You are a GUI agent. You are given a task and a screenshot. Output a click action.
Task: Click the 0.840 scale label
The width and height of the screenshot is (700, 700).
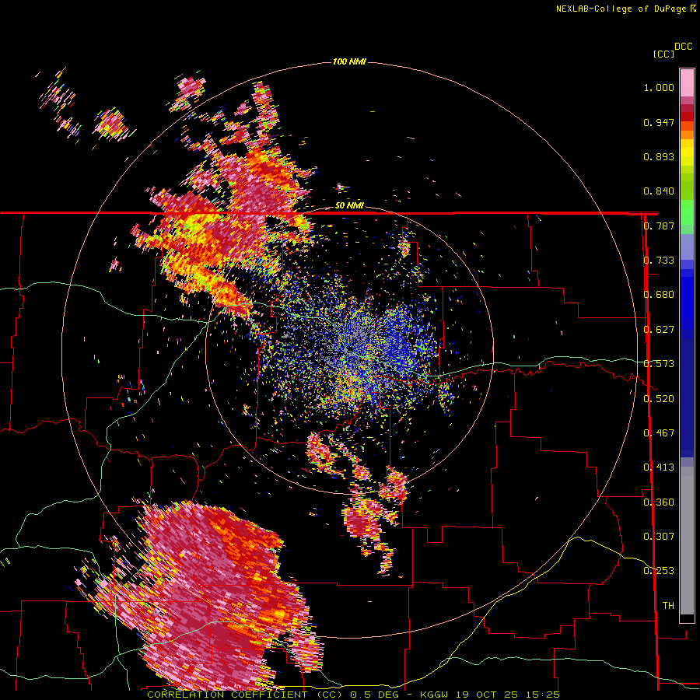coord(659,191)
